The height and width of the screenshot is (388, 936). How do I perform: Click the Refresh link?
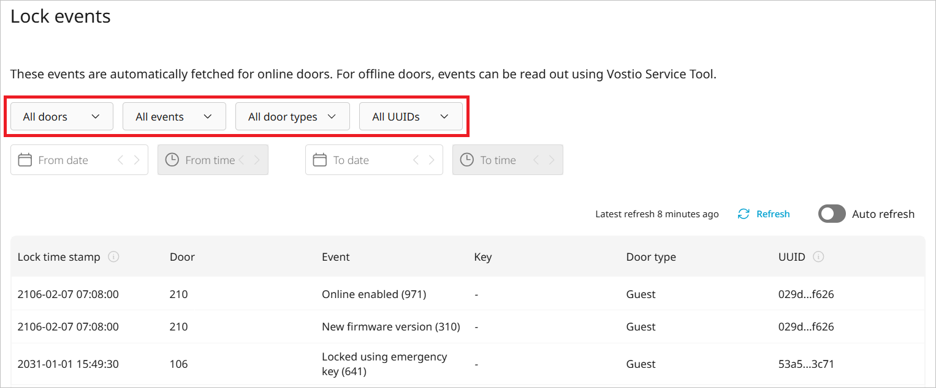[773, 214]
